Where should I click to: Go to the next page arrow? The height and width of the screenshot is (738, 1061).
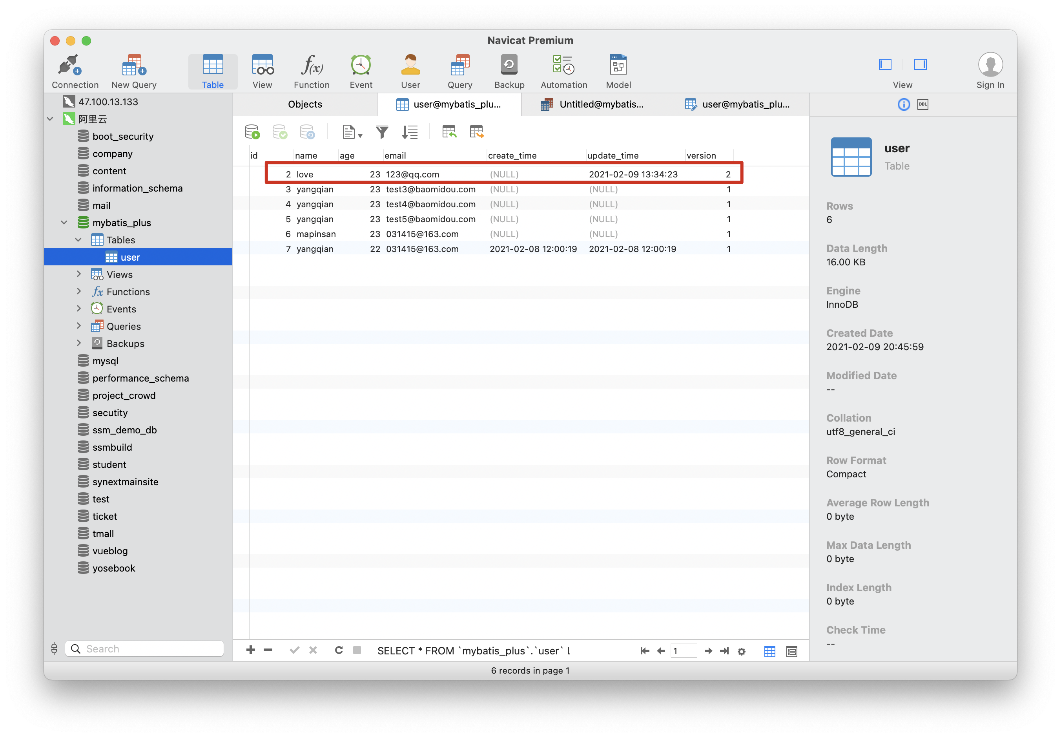pyautogui.click(x=707, y=651)
